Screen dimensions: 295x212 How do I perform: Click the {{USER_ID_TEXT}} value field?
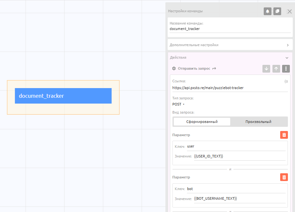tap(239, 156)
